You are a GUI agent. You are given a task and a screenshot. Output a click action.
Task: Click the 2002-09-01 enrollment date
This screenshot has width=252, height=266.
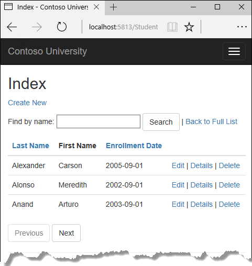click(x=124, y=185)
